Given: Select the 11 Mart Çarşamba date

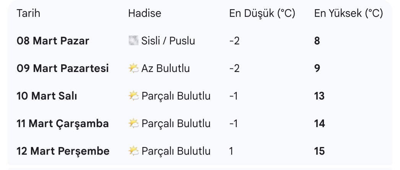Looking at the screenshot, I should point(63,123).
